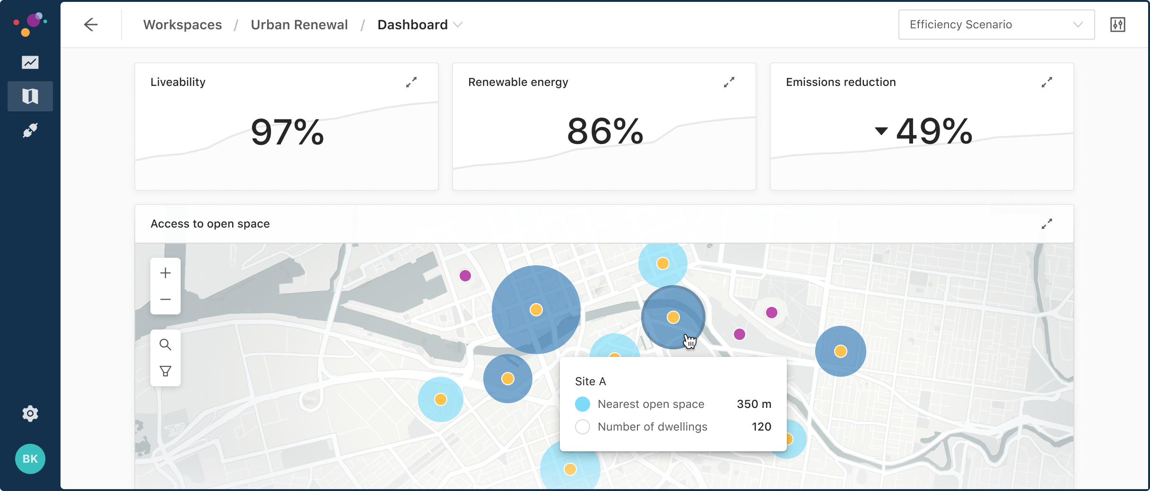The height and width of the screenshot is (491, 1150).
Task: Zoom in on the map
Action: (166, 273)
